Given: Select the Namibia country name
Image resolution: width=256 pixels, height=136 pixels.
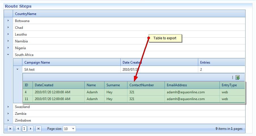Looking at the screenshot, I should point(21,41).
